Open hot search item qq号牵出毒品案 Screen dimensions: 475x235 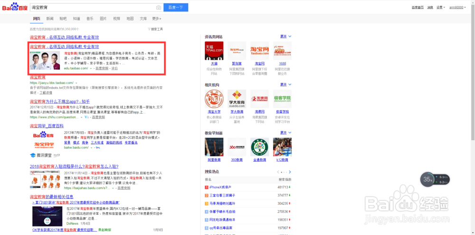pos(220,228)
